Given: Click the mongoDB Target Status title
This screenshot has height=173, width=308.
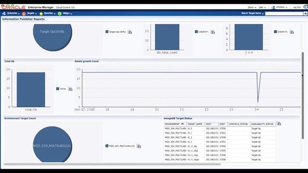Looking at the screenshot, I should (x=178, y=118).
